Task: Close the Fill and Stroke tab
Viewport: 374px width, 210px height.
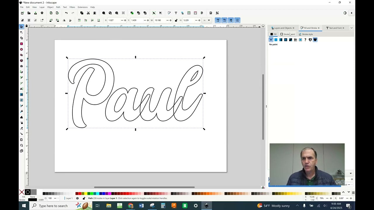Action: click(x=318, y=28)
